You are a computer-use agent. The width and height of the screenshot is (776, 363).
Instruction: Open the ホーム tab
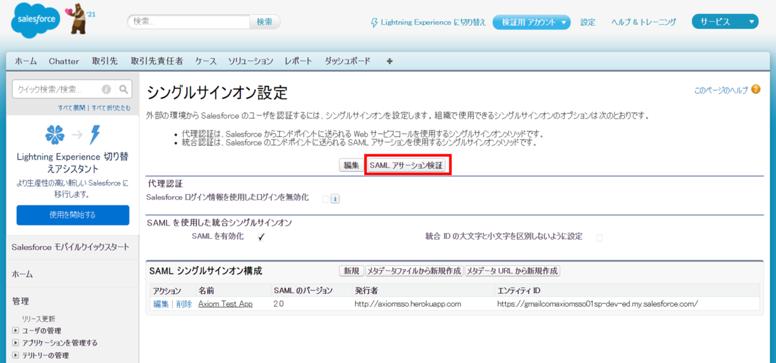click(x=26, y=61)
